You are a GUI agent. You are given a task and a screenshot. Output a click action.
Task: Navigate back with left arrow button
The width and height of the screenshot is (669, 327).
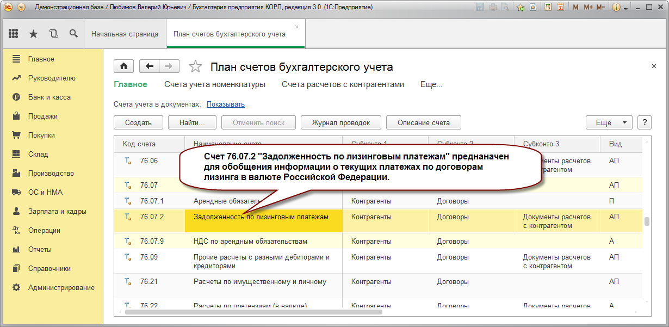click(x=150, y=66)
